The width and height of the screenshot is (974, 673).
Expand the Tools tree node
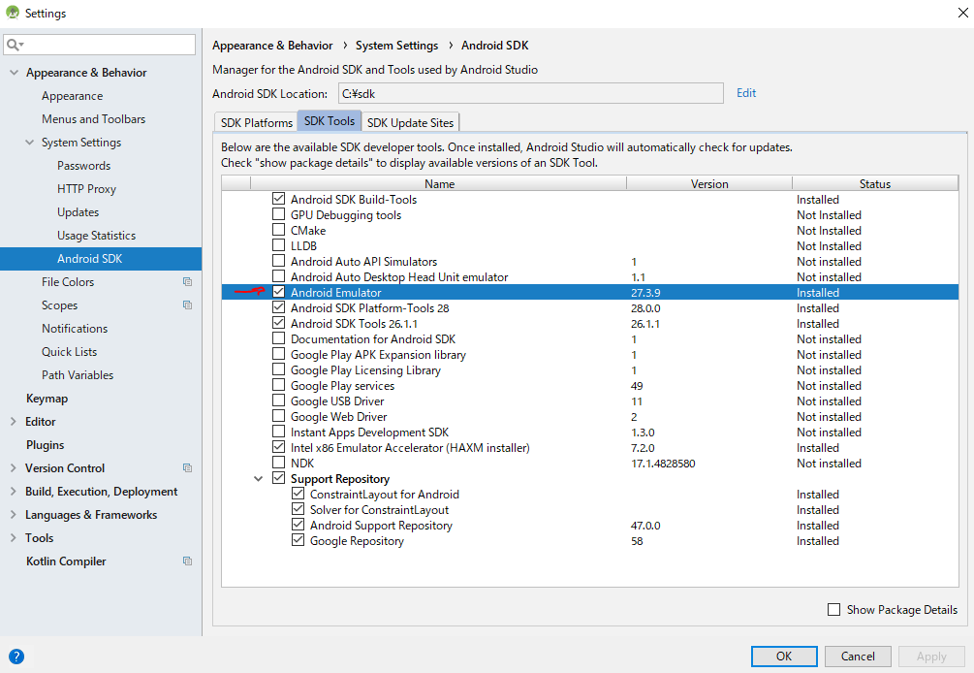13,538
